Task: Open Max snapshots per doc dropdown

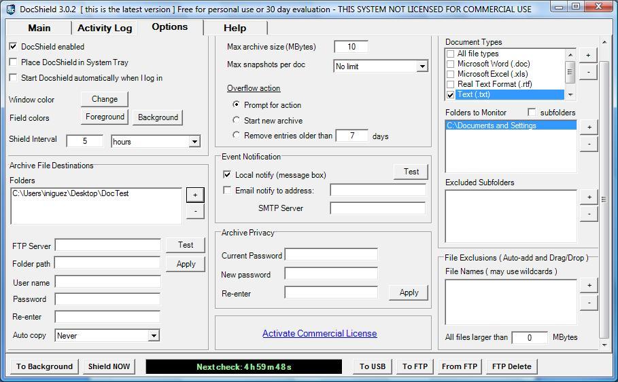Action: [422, 66]
